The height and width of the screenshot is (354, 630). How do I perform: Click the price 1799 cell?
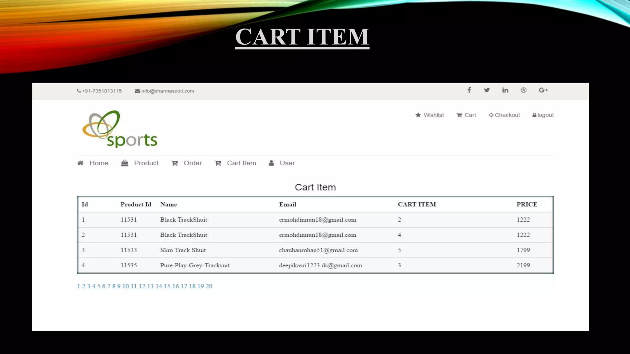click(x=523, y=250)
